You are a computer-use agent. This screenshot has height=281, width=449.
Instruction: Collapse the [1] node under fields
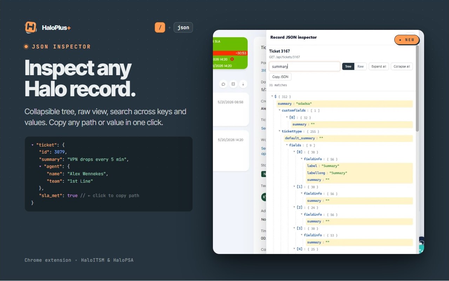click(x=294, y=187)
